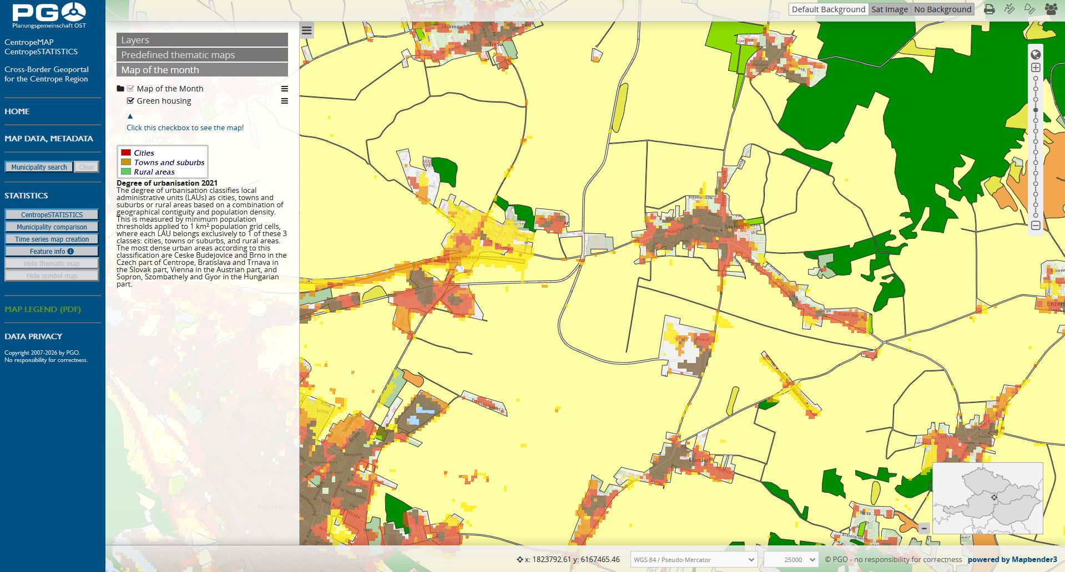Zoom in with the plus icon

point(1036,68)
